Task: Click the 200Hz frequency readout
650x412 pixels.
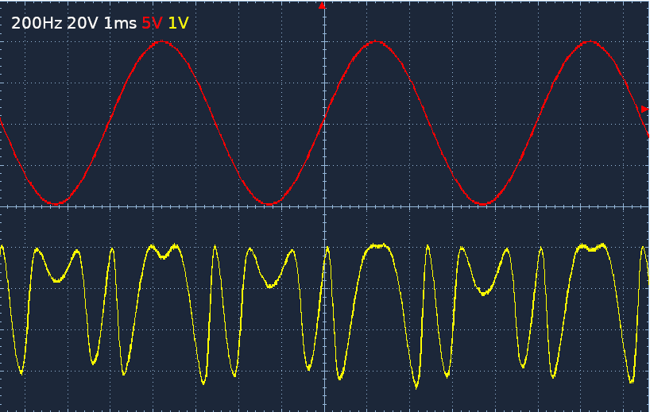Action: pyautogui.click(x=37, y=23)
